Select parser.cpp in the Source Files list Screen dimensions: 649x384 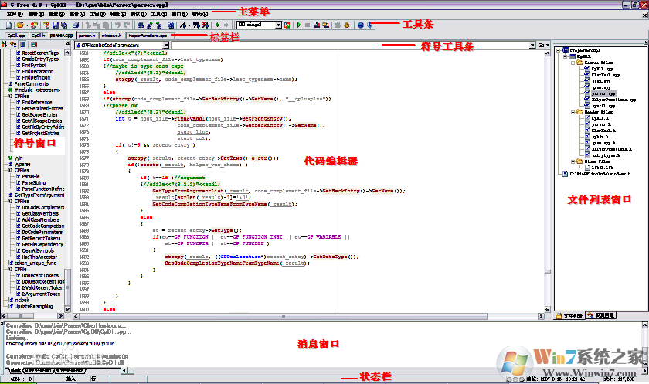click(x=602, y=93)
